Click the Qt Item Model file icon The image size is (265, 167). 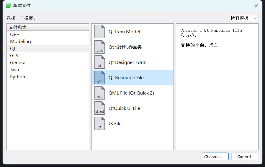click(100, 32)
